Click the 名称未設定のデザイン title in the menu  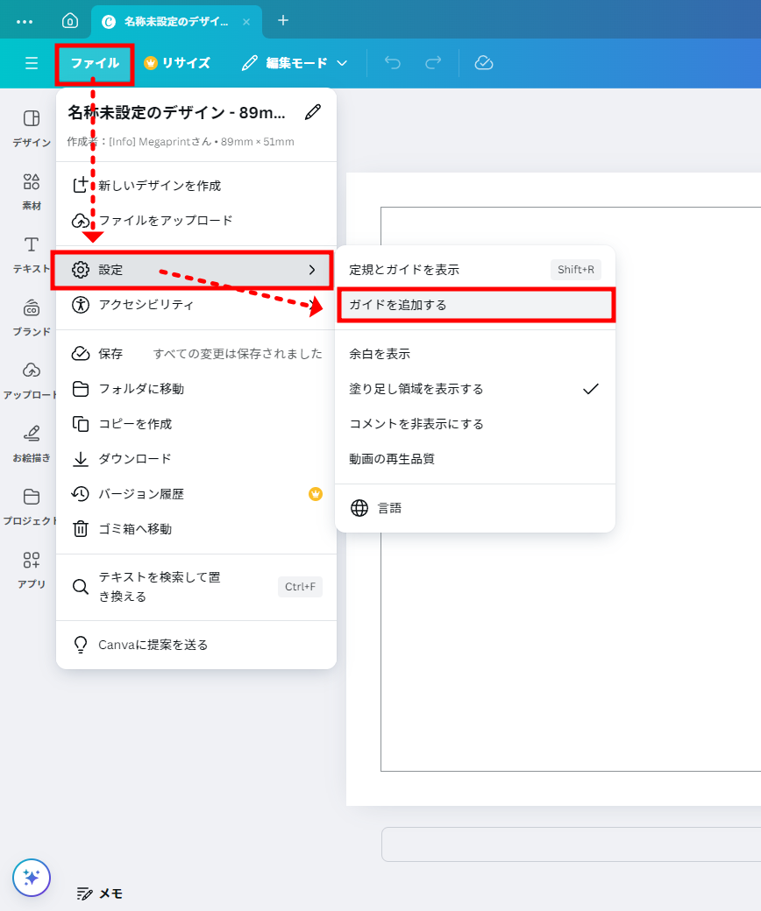tap(176, 112)
